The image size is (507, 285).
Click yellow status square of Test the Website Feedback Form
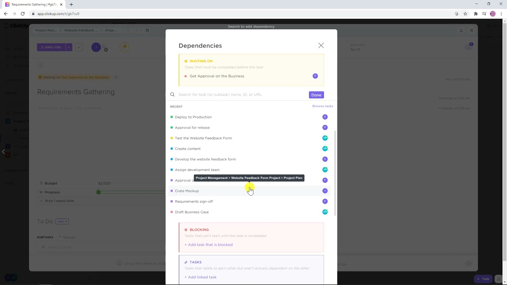point(172,138)
